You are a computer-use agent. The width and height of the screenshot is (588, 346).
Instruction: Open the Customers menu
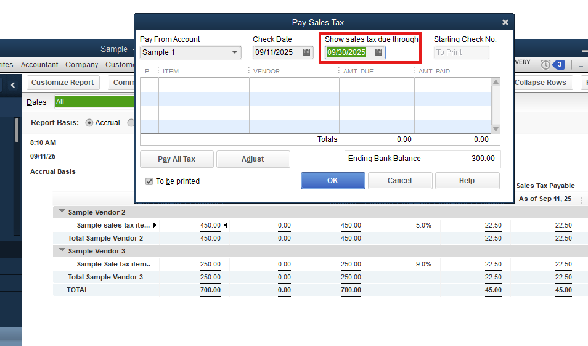[x=119, y=65]
